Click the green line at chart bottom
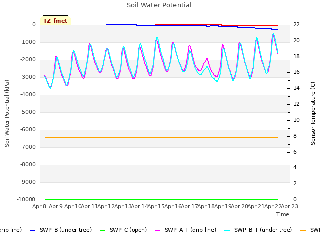This screenshot has height=240, width=320. (x=161, y=199)
